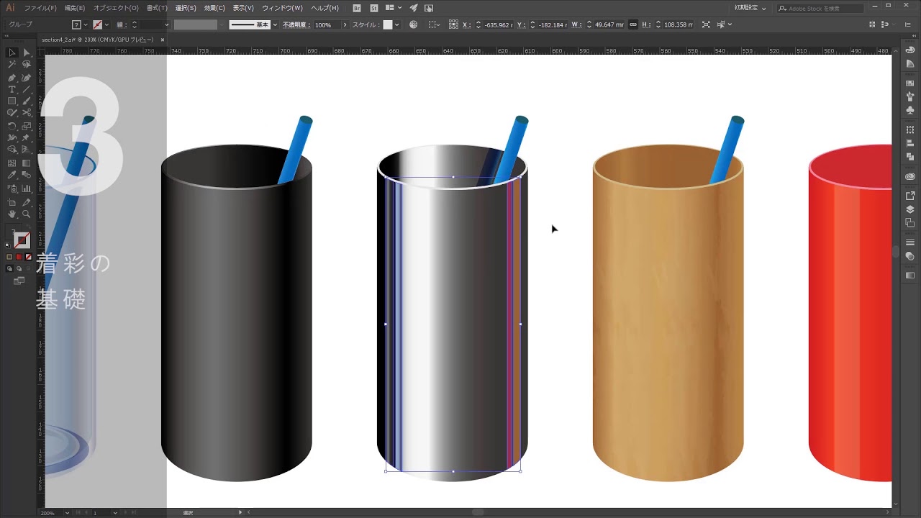
Task: Select the Type tool
Action: point(12,89)
